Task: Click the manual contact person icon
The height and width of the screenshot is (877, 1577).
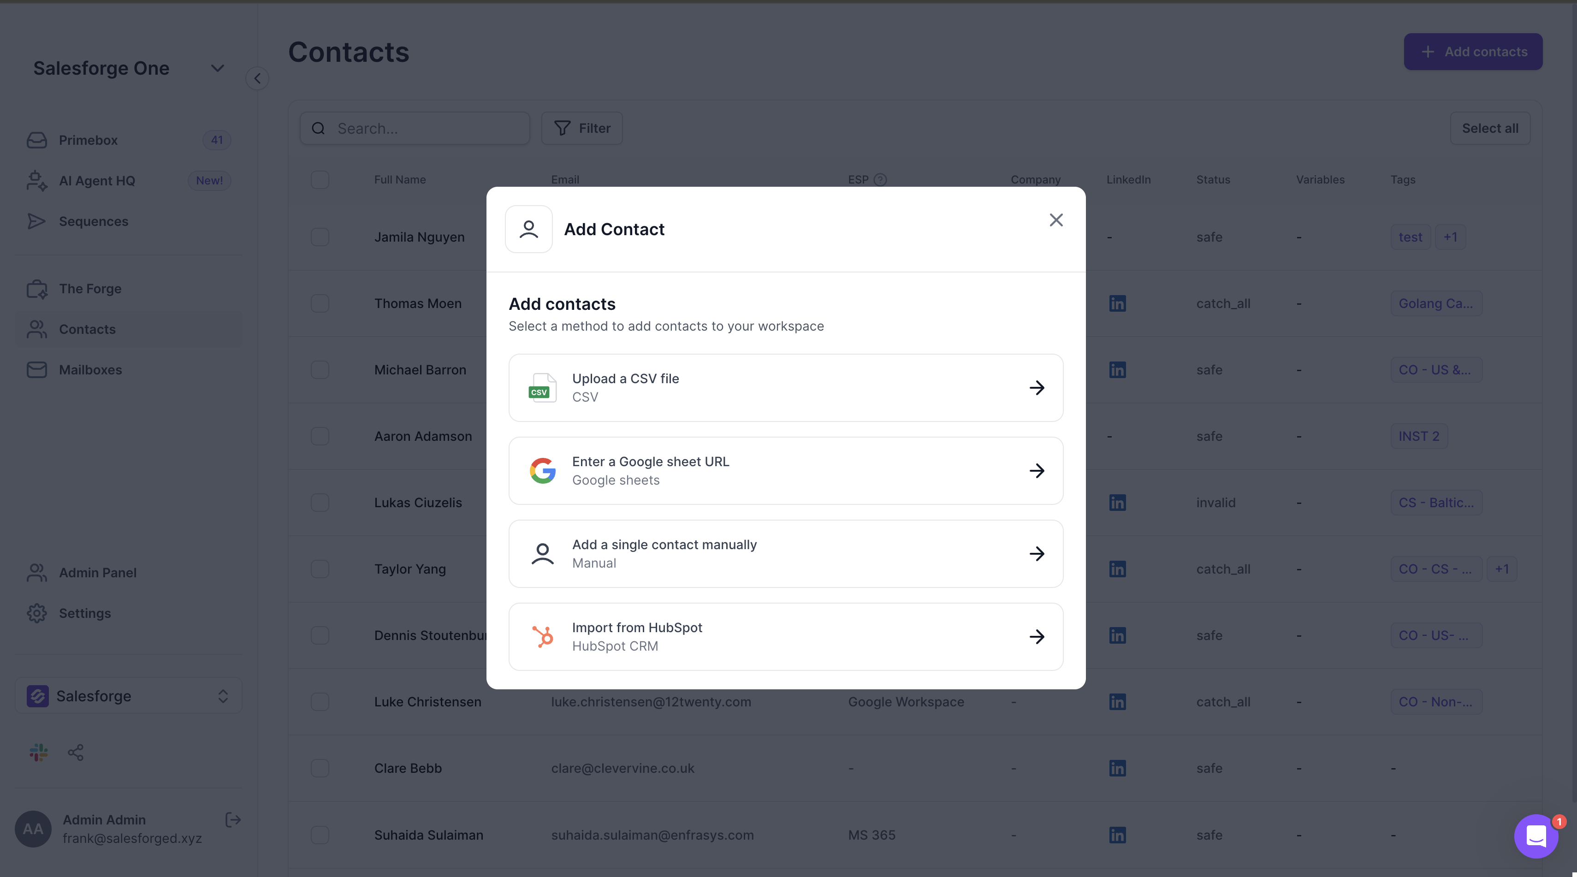Action: 542,554
